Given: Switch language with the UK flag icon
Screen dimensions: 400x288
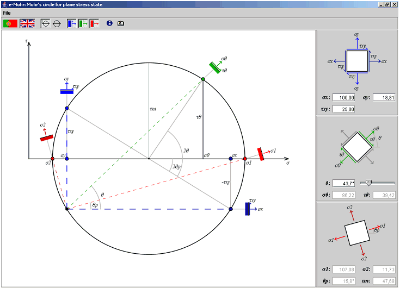Looking at the screenshot, I should pyautogui.click(x=27, y=24).
